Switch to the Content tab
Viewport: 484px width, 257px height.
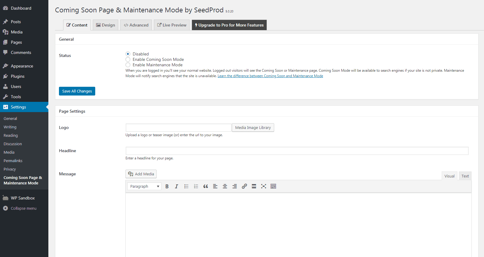(77, 25)
